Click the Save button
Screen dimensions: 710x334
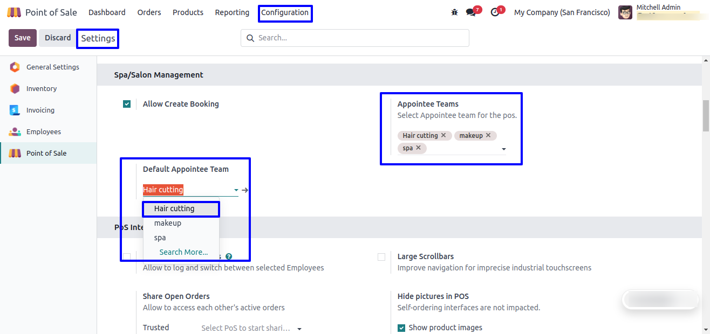pyautogui.click(x=23, y=38)
